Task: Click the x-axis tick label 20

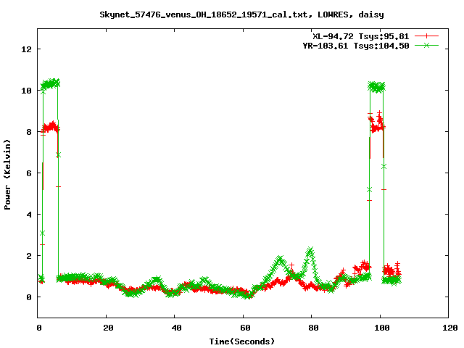Action: [108, 328]
